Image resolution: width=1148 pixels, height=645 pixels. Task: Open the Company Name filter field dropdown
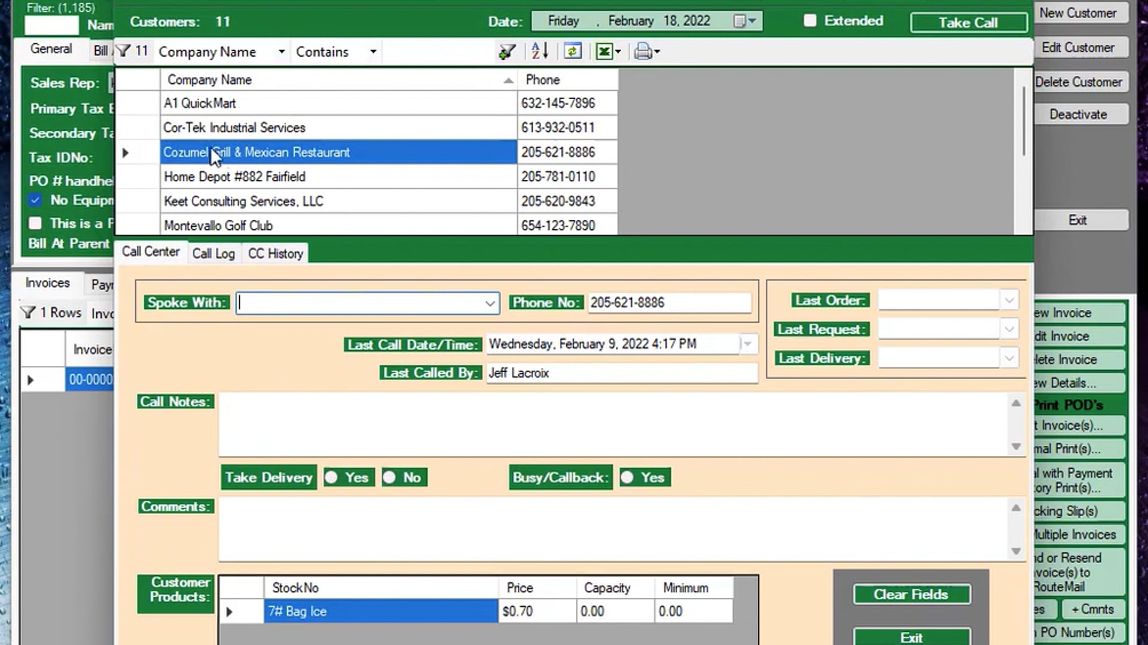coord(281,52)
